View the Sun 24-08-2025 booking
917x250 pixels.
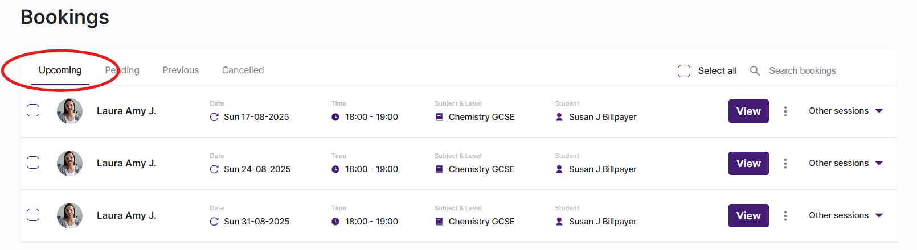[748, 164]
